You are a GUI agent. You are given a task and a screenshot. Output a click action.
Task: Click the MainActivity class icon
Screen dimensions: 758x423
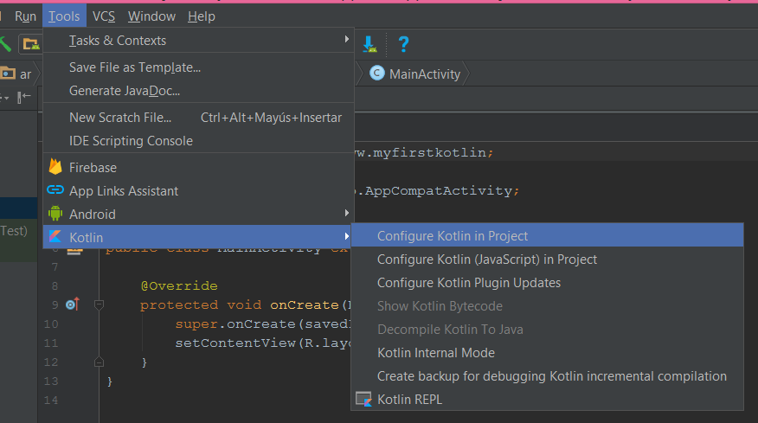[x=377, y=73]
